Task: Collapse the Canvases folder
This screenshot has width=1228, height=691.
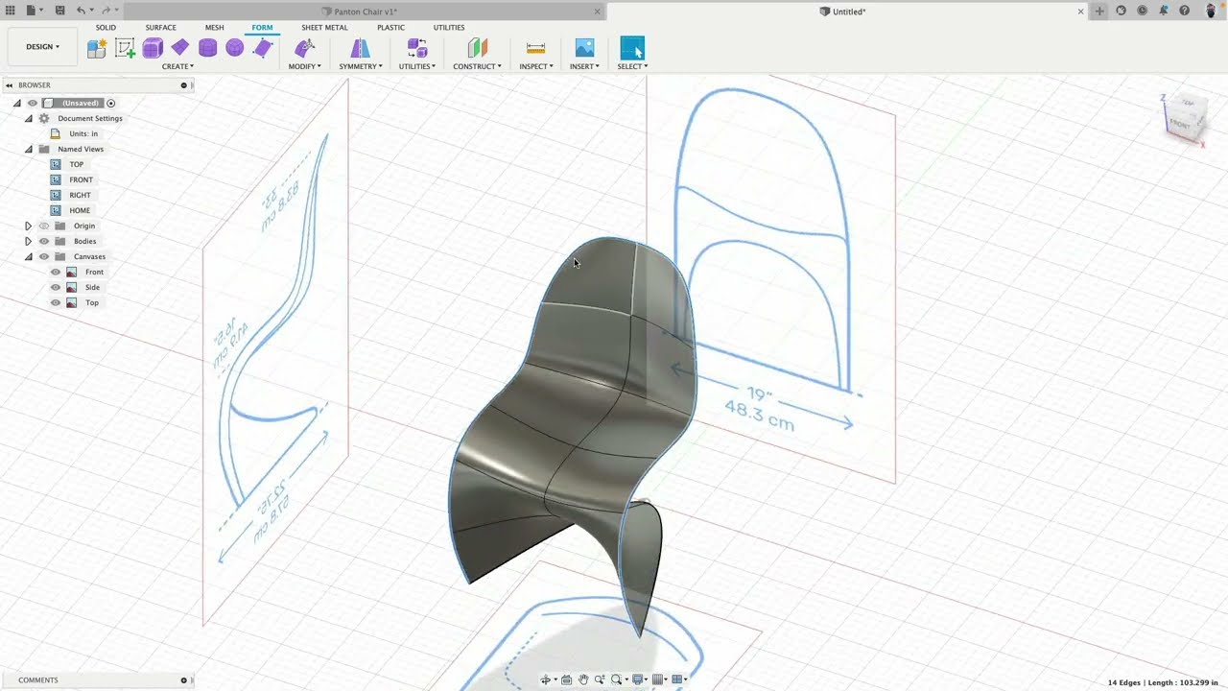Action: click(28, 256)
